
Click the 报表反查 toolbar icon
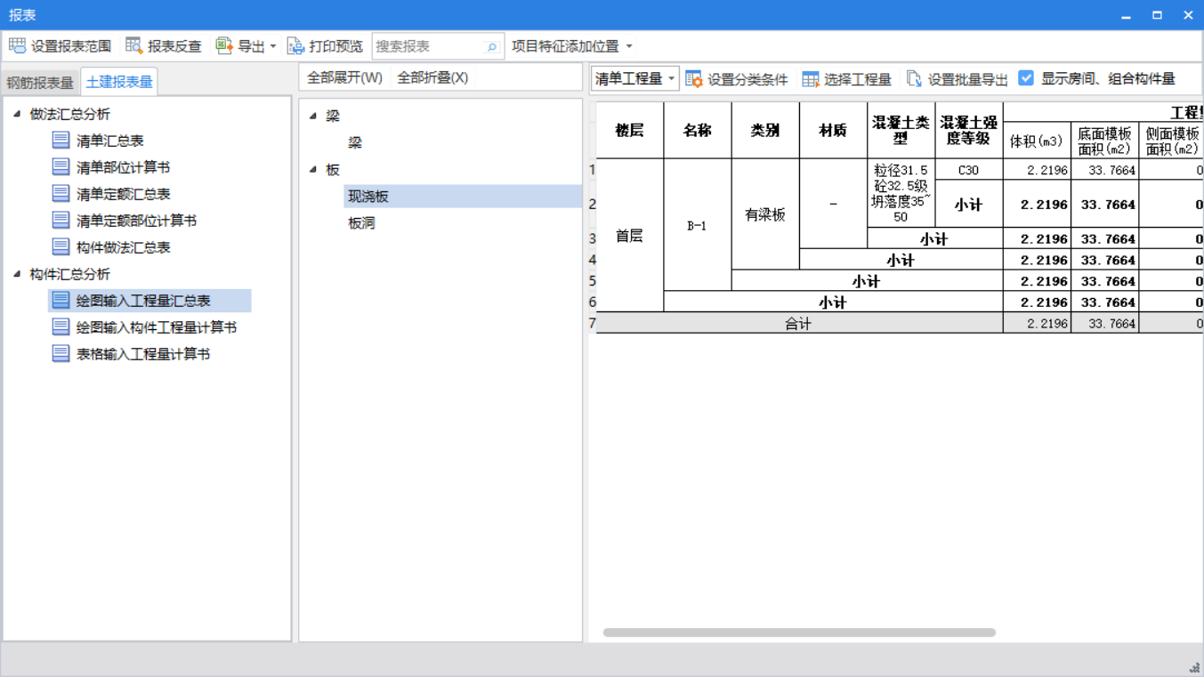134,45
